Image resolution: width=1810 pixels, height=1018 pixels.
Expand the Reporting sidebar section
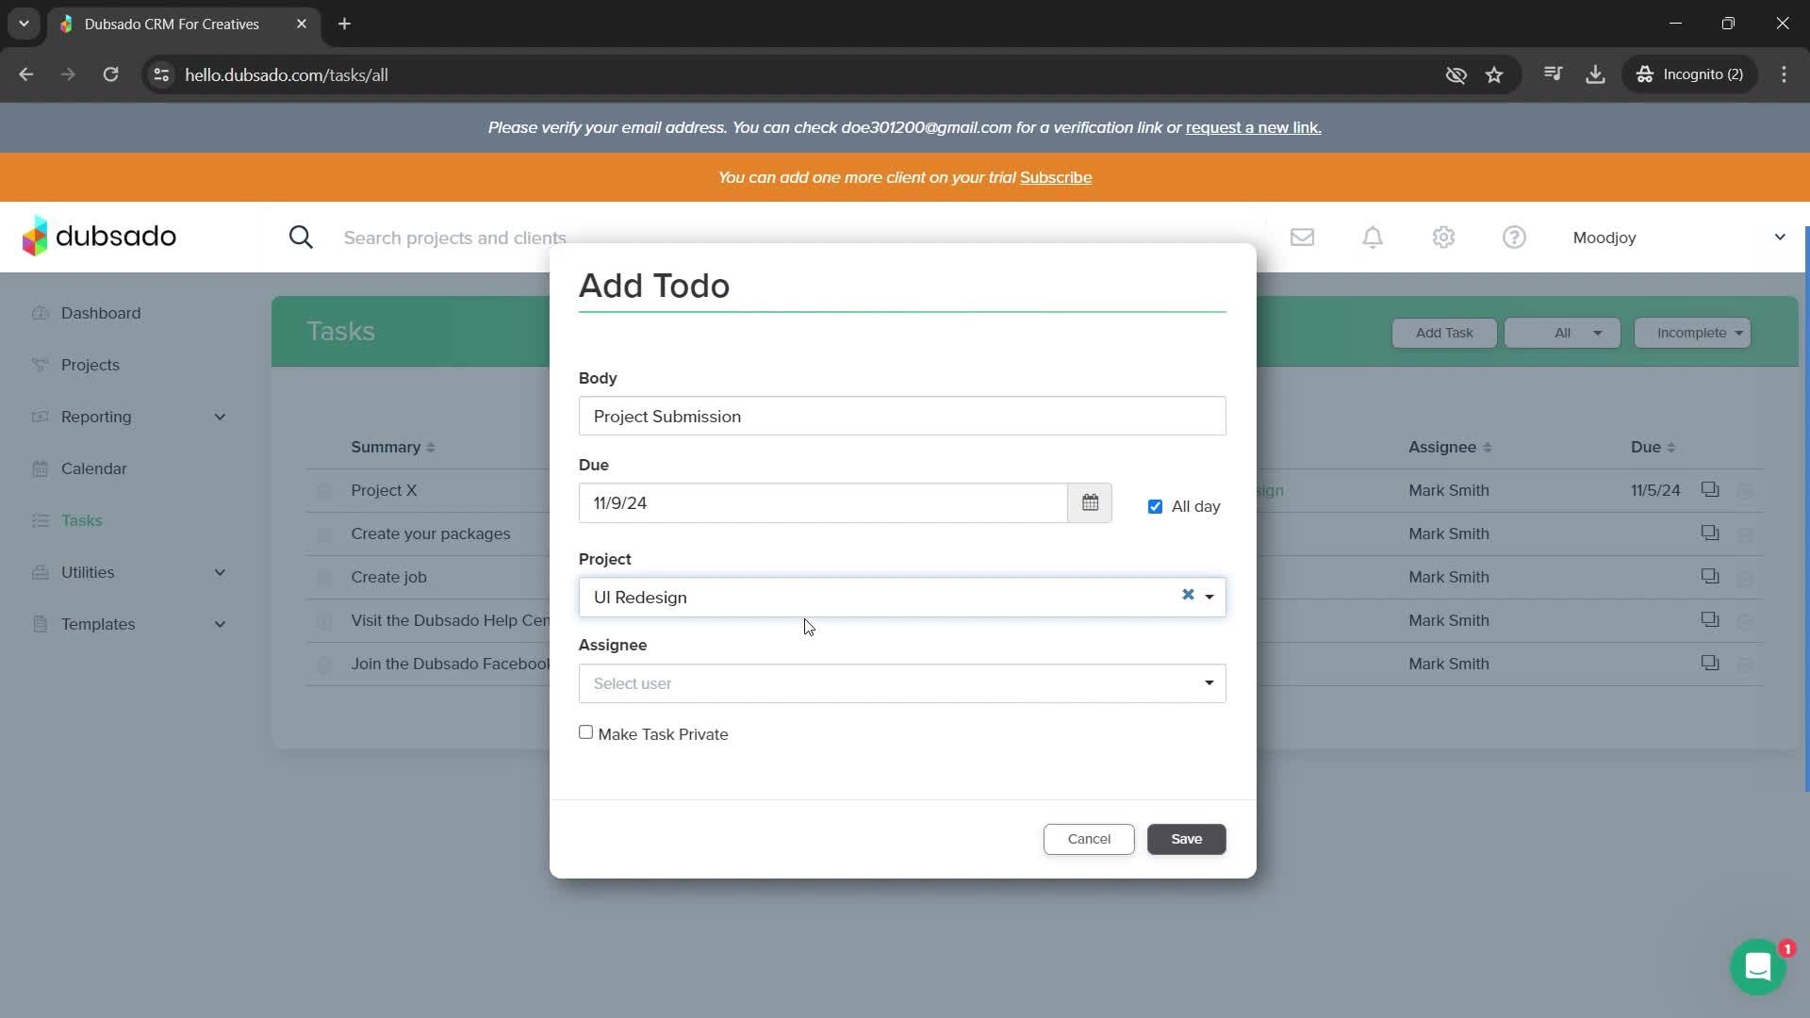(x=220, y=417)
